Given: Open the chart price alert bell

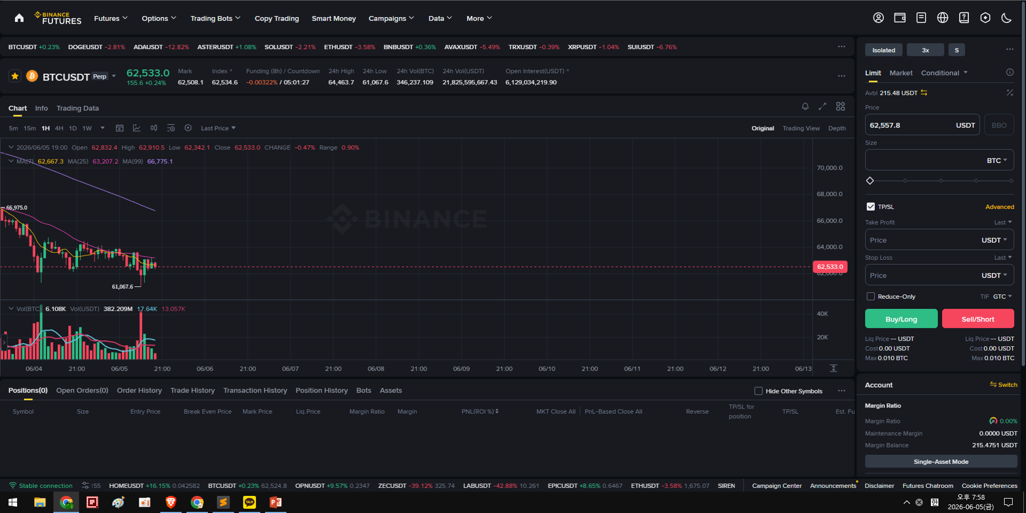Looking at the screenshot, I should (805, 107).
